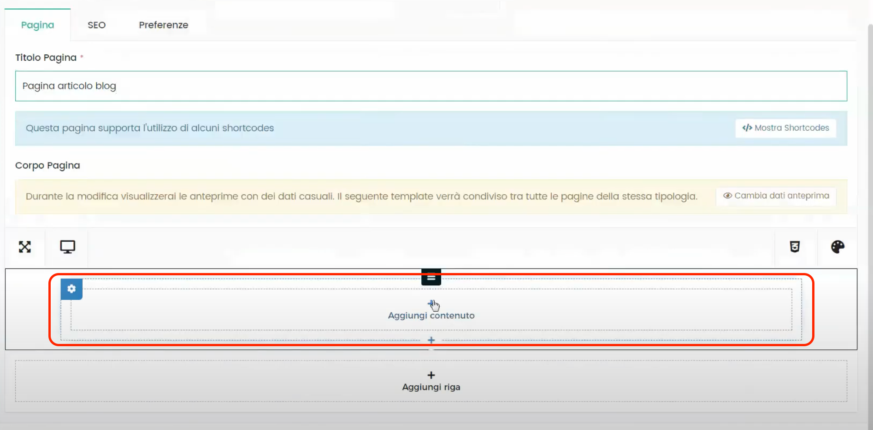Click the vertical scrollbar on the right
873x430 pixels.
pyautogui.click(x=870, y=221)
